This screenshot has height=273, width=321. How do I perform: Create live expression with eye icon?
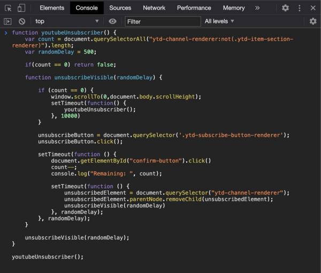(x=112, y=21)
